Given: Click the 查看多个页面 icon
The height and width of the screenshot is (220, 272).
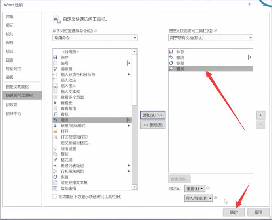Looking at the screenshot, I should [55, 97].
